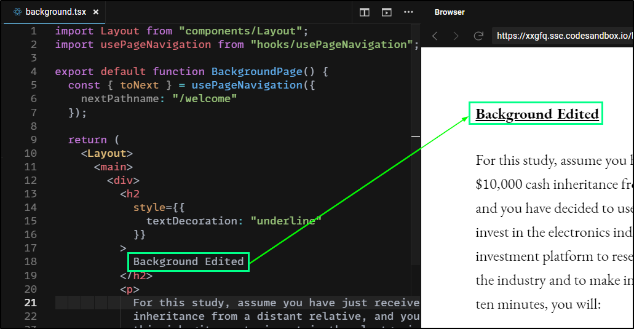Click line number 21 in the gutter

coord(31,303)
